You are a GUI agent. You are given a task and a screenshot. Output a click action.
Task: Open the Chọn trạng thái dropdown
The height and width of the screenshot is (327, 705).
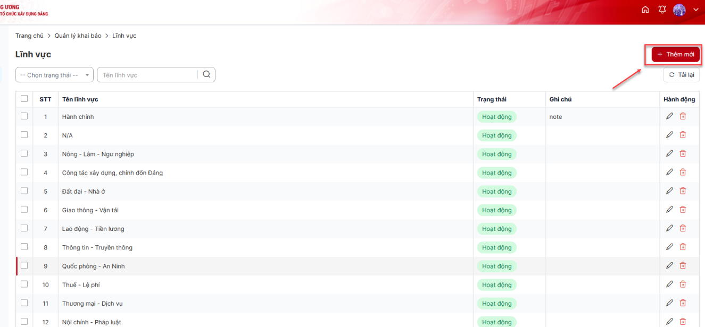click(55, 75)
